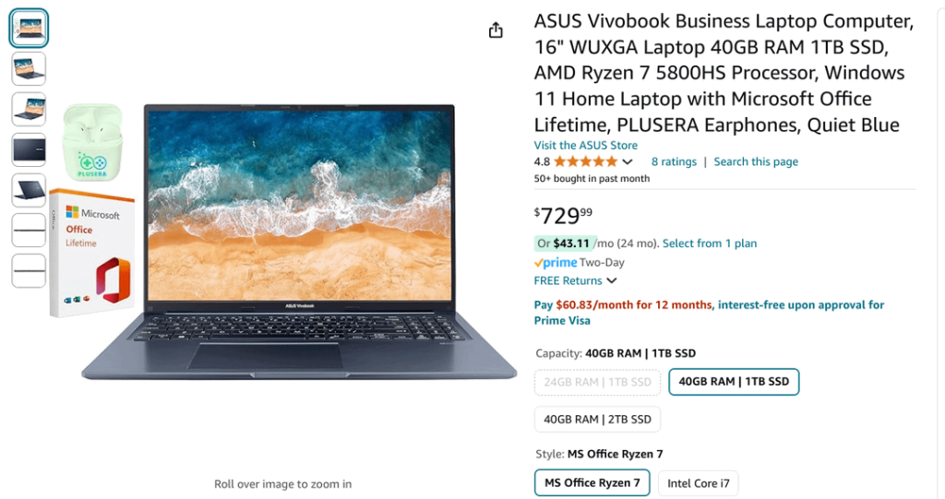
Task: Open Select from 1 plan options
Action: pyautogui.click(x=710, y=244)
